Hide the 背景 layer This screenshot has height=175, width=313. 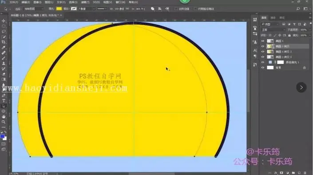pos(263,68)
